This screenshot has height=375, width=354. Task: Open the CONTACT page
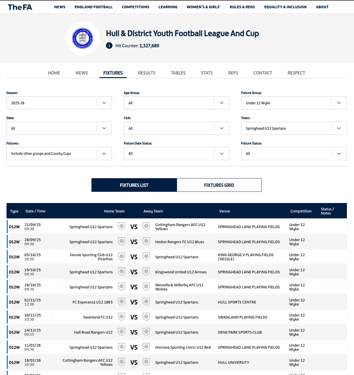tap(263, 73)
